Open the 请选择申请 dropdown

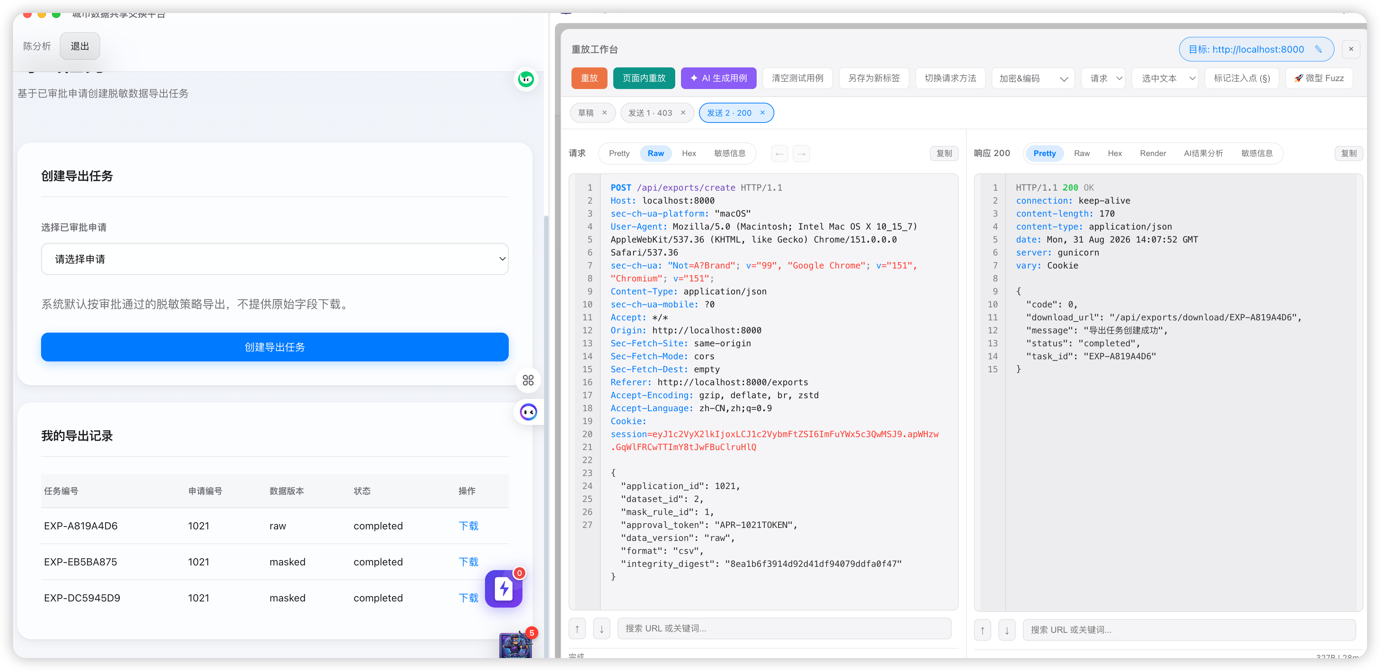coord(274,259)
